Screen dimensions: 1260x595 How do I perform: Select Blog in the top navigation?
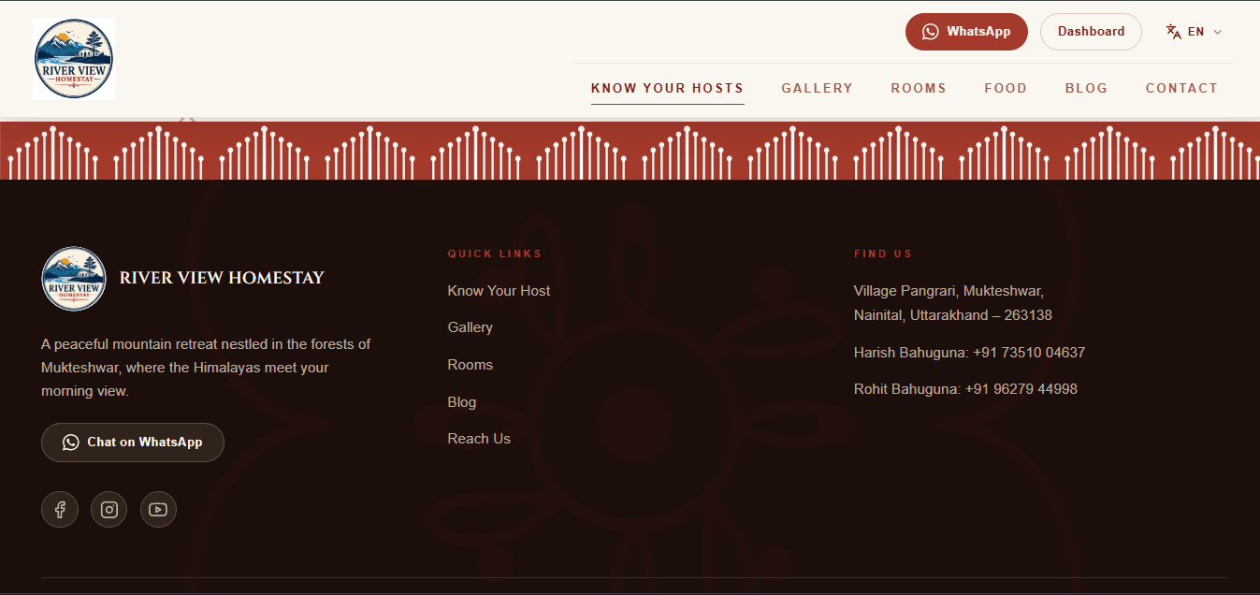1086,88
